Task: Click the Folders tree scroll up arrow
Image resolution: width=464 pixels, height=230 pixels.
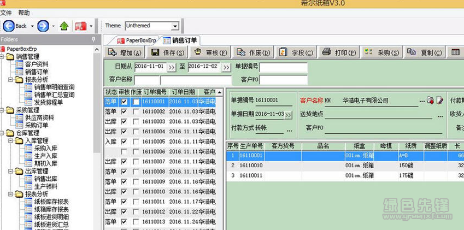Action: [97, 49]
